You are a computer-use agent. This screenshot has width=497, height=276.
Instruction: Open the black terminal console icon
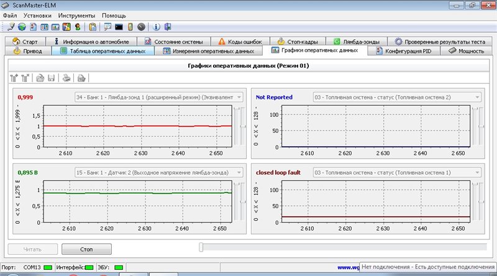[119, 27]
